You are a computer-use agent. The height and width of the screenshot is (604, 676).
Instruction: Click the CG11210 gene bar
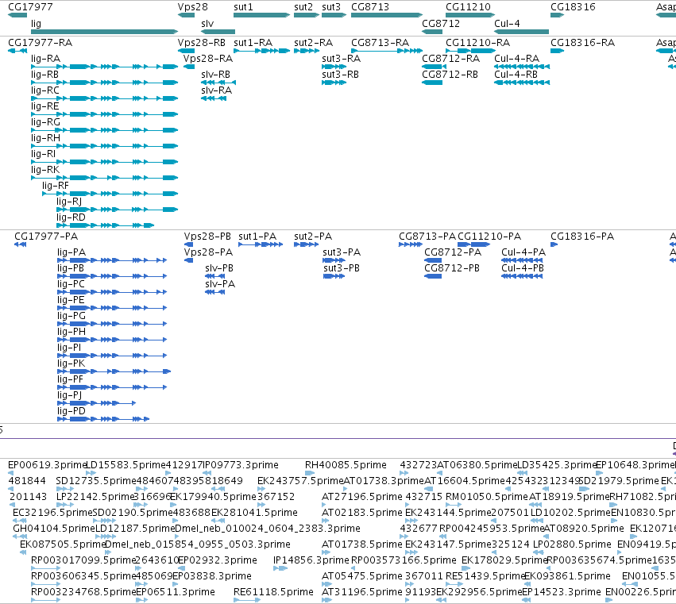(470, 15)
